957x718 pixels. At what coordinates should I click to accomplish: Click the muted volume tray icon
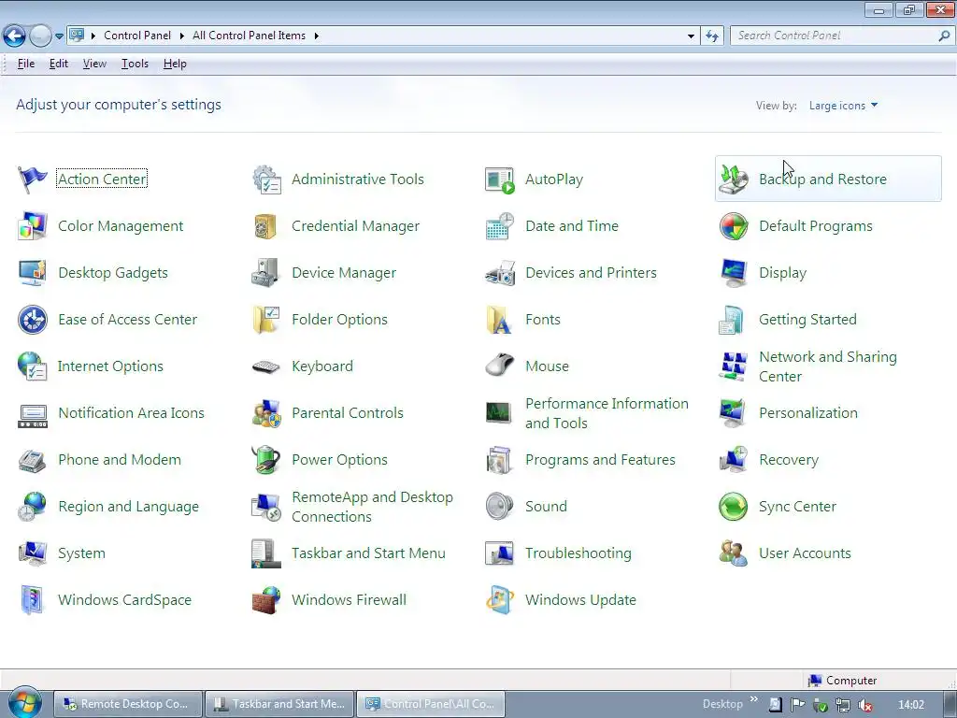pos(864,705)
